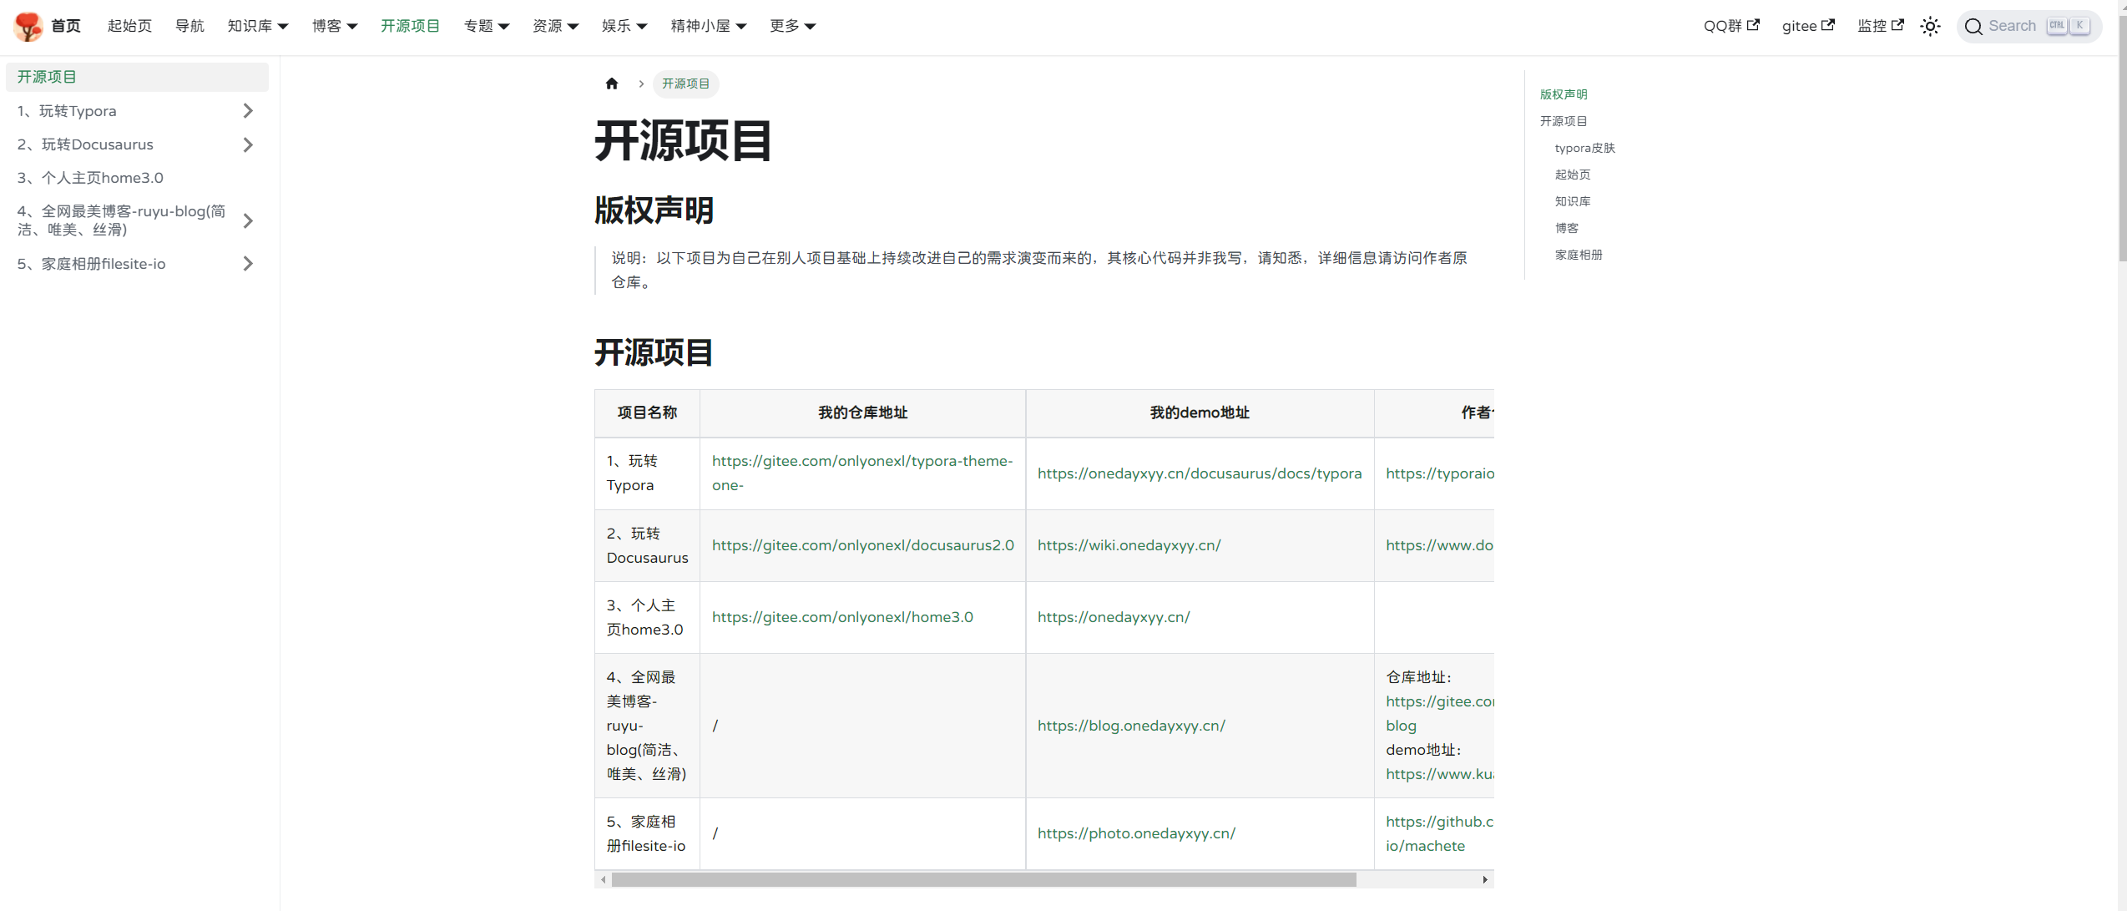Image resolution: width=2127 pixels, height=911 pixels.
Task: Click the 版权声明 heading
Action: (x=654, y=210)
